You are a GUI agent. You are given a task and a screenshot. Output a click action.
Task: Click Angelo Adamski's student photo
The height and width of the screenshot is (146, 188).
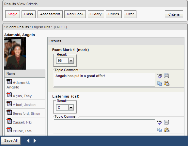15,53
